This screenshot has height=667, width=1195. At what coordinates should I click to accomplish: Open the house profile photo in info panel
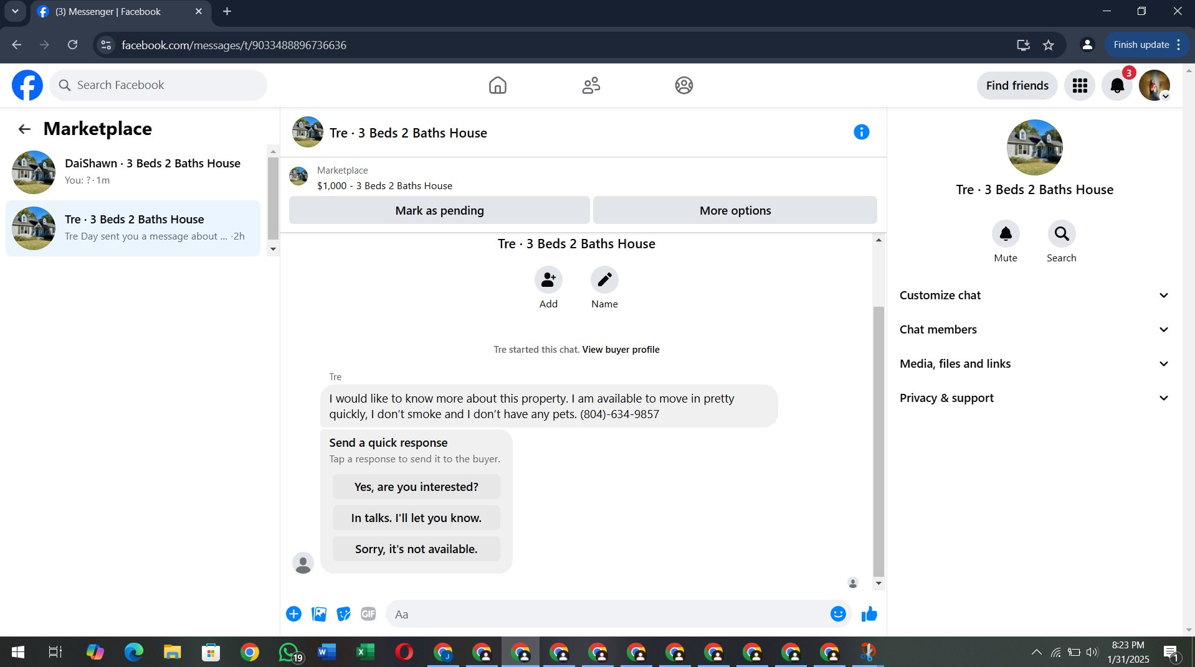pos(1034,147)
